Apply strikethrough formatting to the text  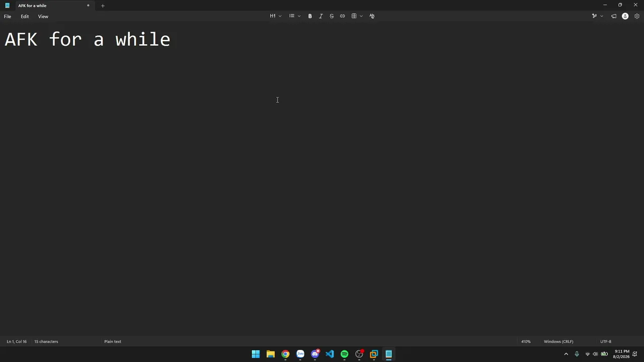coord(332,16)
